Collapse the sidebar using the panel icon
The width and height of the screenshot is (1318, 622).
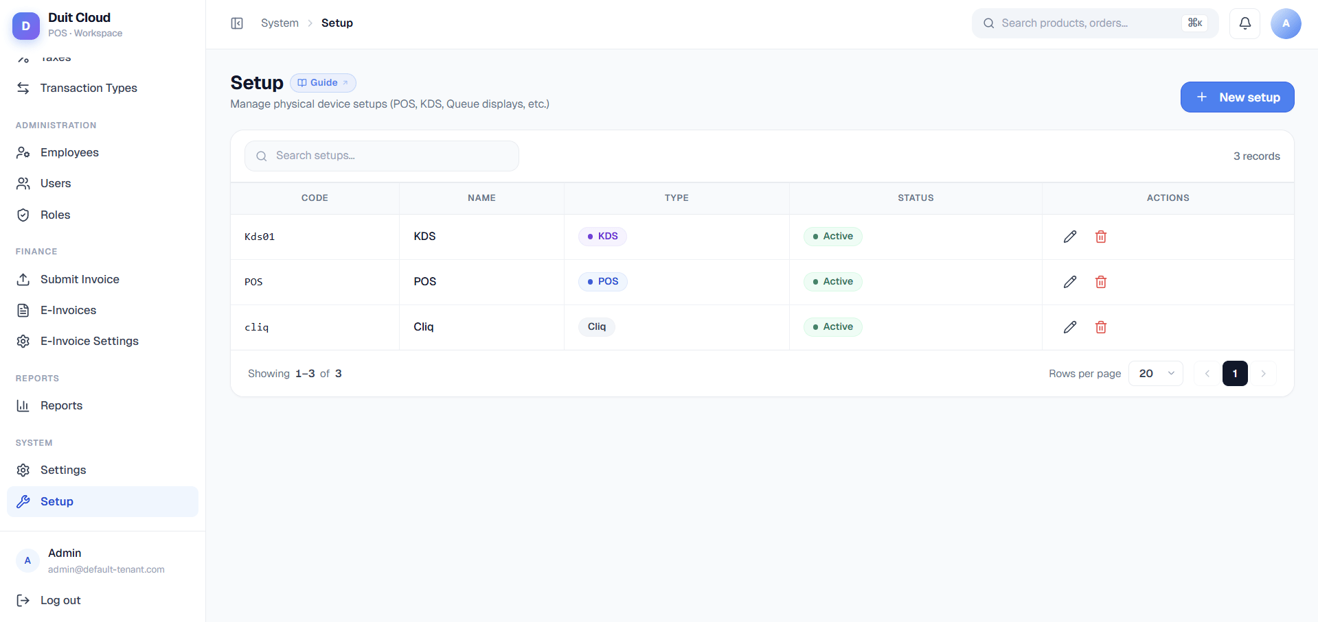click(x=237, y=23)
